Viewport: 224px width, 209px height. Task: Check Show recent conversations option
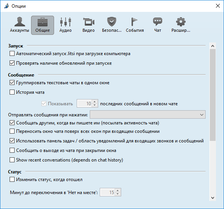point(12,160)
